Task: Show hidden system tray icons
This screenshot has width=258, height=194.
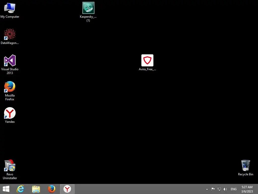Action: point(207,189)
